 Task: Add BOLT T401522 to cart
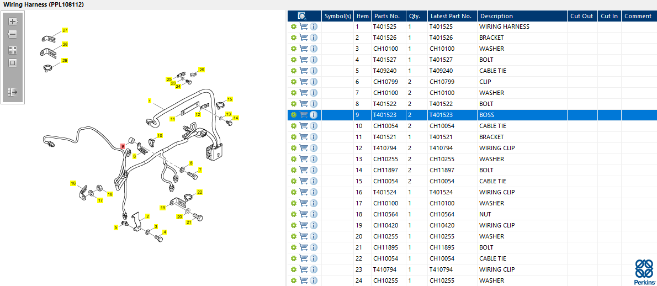pyautogui.click(x=304, y=104)
